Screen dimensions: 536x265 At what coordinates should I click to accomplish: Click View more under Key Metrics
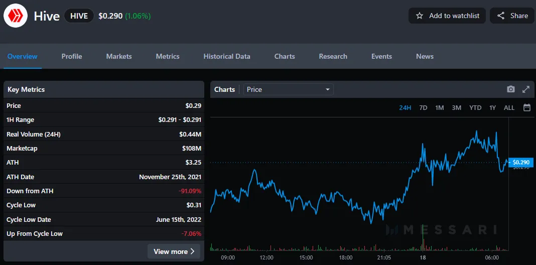coord(174,251)
